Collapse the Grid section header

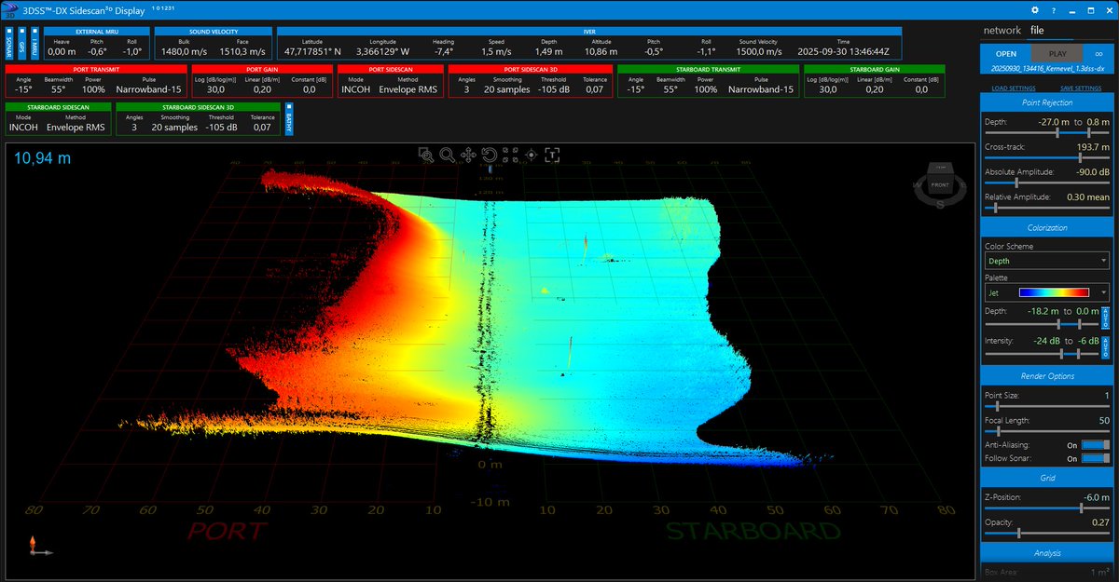click(x=1046, y=477)
